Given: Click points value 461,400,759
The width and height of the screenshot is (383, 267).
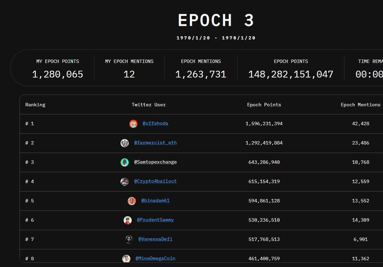Looking at the screenshot, I should (x=264, y=259).
